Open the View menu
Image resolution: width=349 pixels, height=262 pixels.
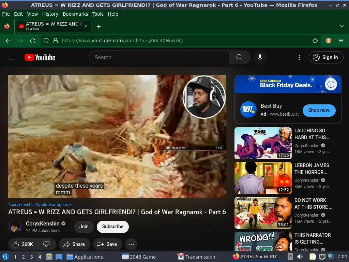pyautogui.click(x=32, y=14)
